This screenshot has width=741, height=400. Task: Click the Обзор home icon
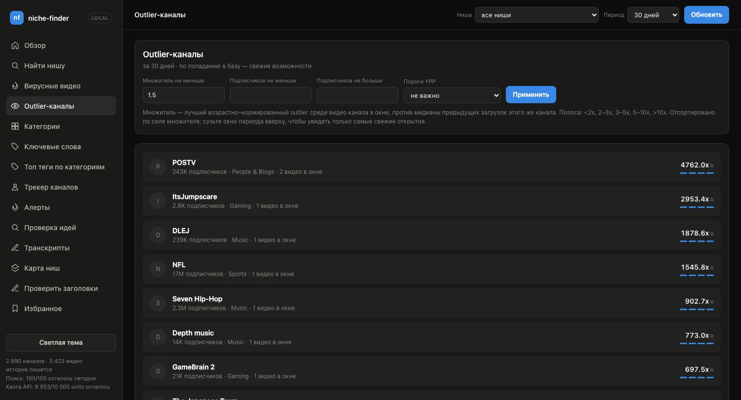[15, 45]
